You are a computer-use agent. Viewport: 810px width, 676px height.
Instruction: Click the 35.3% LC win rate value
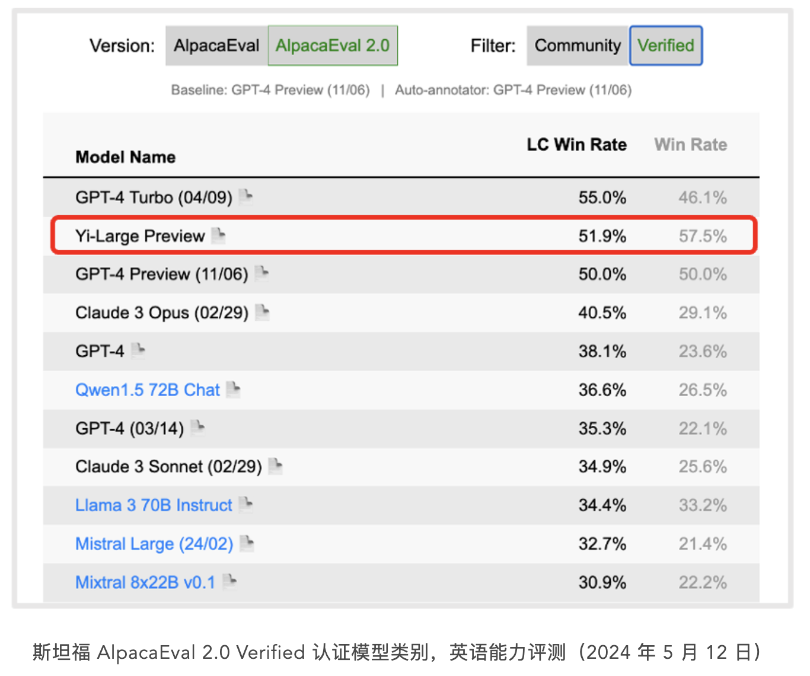(x=602, y=429)
